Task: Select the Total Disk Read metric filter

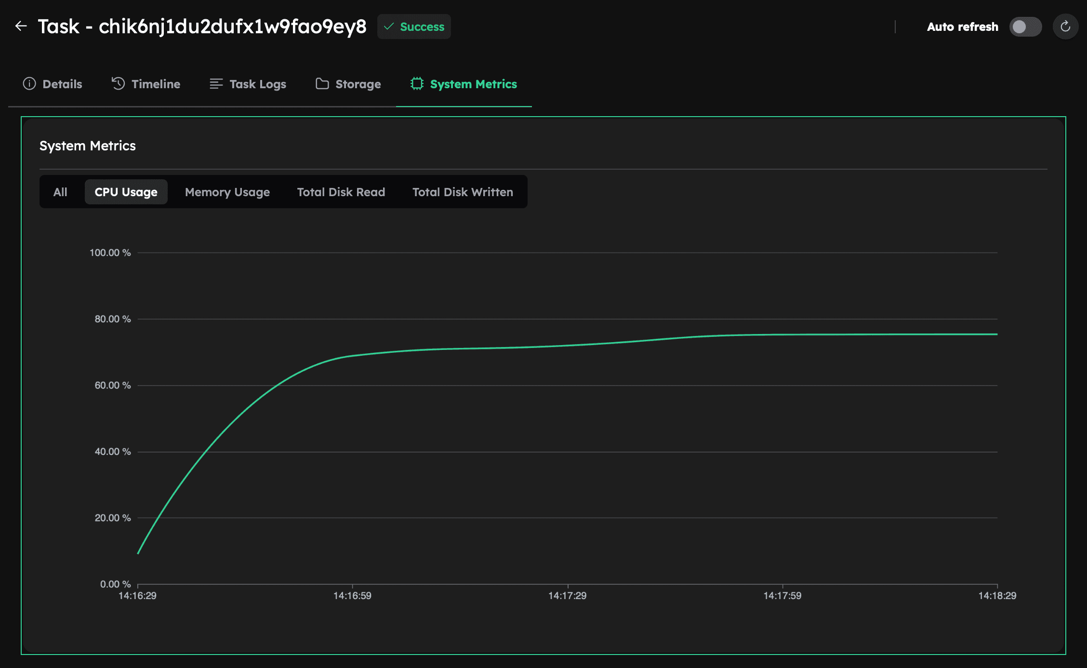Action: coord(341,192)
